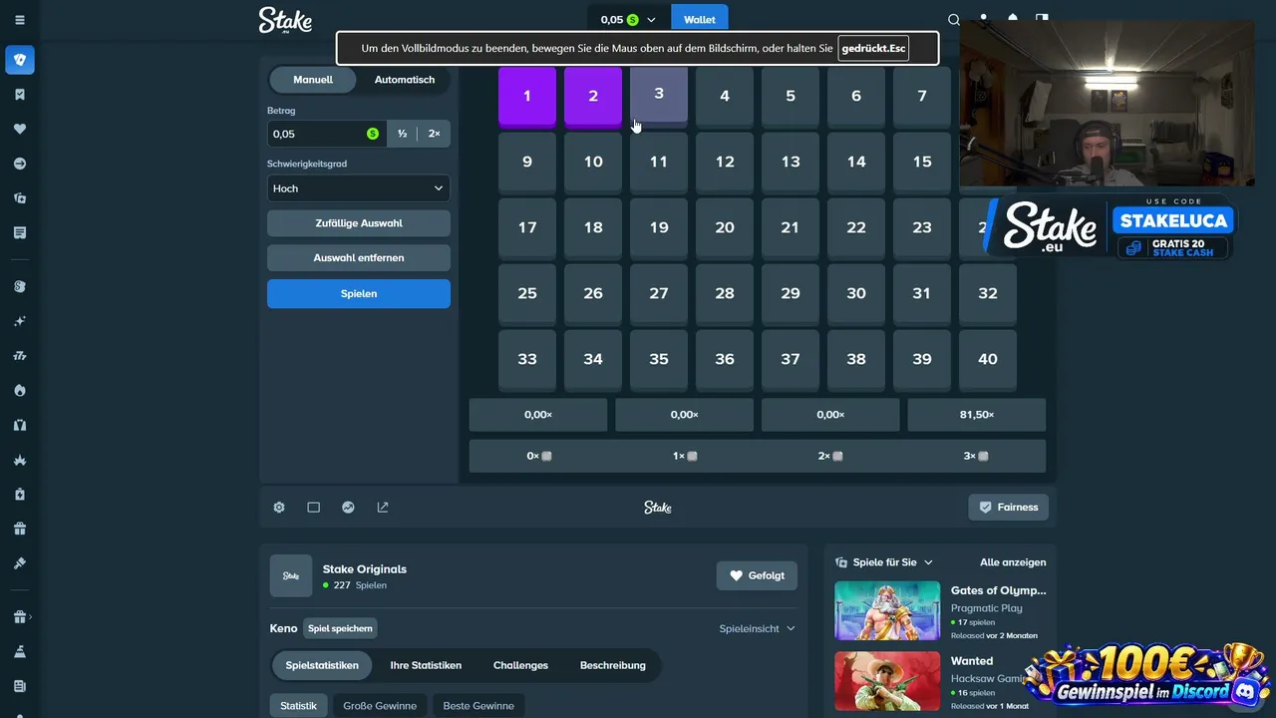Click the clipboard sidebar icon below crown
1276x718 pixels.
pos(20,495)
